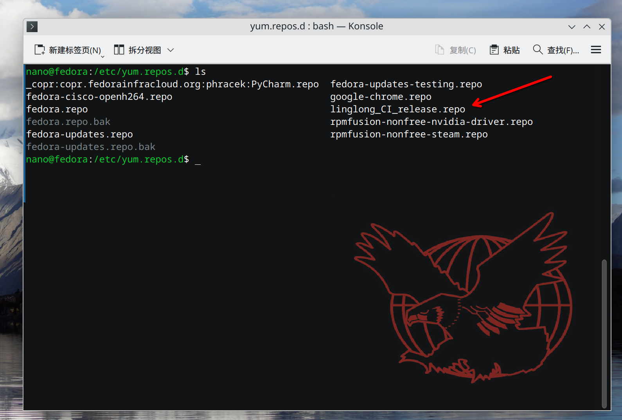The image size is (622, 420).
Task: Expand the 拆分视图 dropdown chevron
Action: (171, 50)
